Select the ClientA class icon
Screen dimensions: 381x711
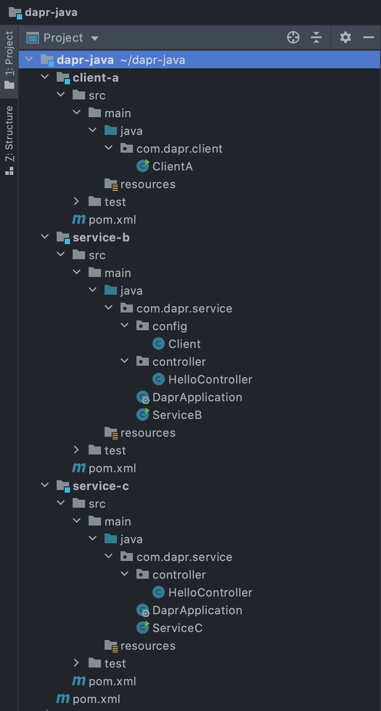click(x=143, y=166)
